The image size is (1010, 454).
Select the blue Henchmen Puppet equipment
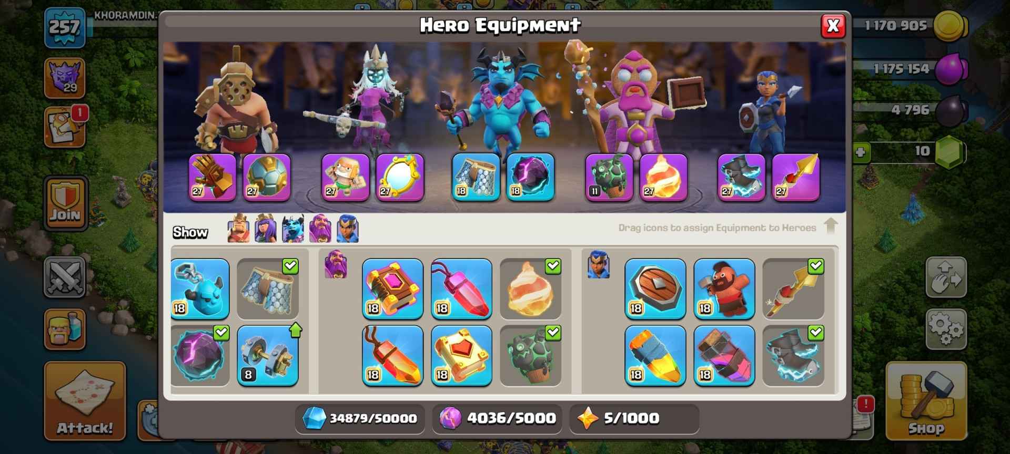tap(200, 288)
